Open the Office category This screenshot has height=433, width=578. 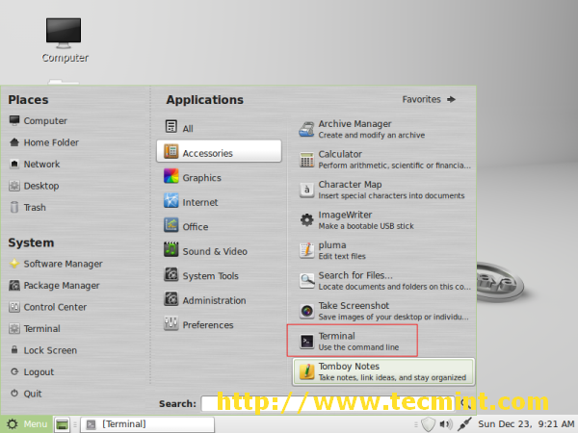click(x=219, y=226)
